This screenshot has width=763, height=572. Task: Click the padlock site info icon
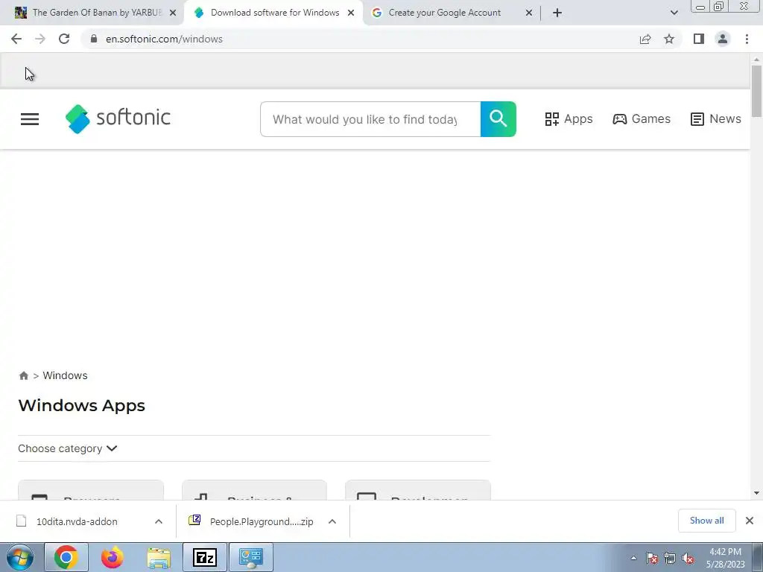click(94, 39)
